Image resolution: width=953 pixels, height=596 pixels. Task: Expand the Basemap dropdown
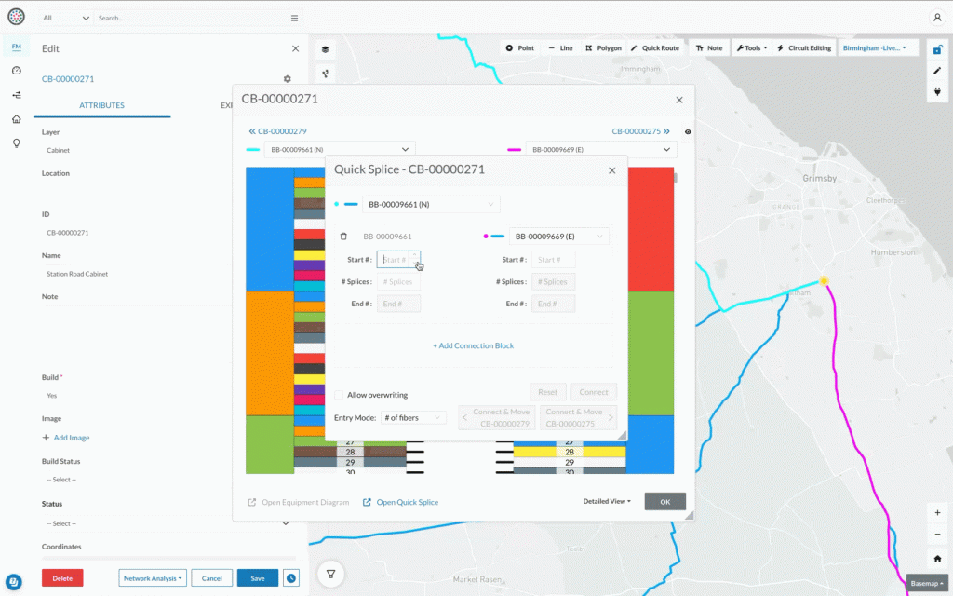pyautogui.click(x=927, y=583)
